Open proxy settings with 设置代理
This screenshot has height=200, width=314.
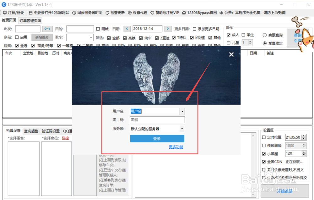coord(139,13)
